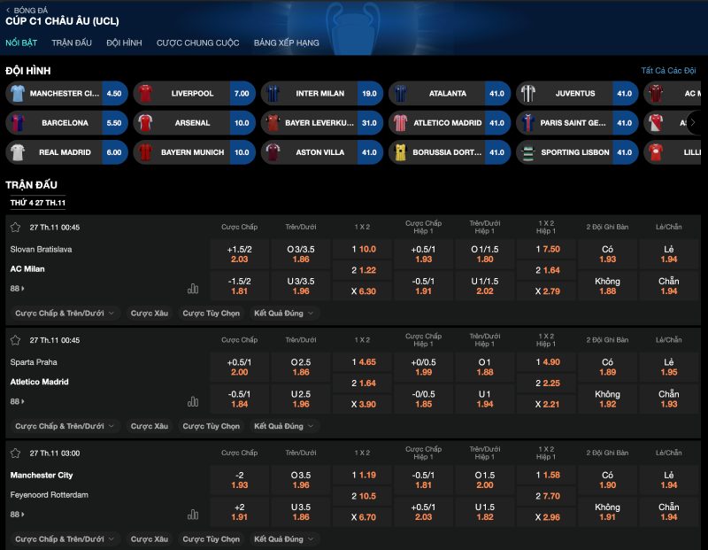Click the Tất Cả Các Đội link
Image resolution: width=708 pixels, height=550 pixels.
click(x=668, y=71)
